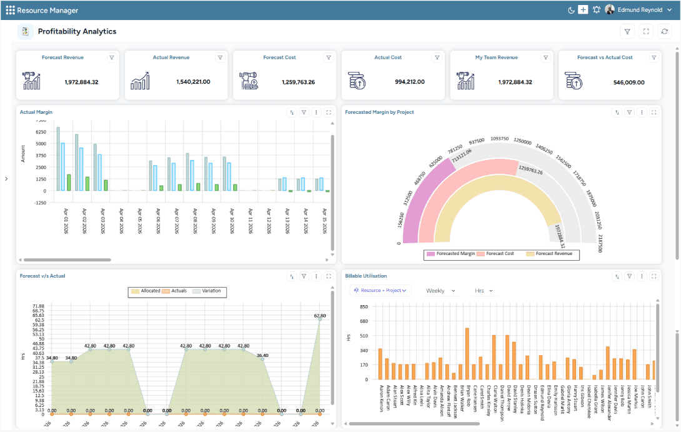Image resolution: width=681 pixels, height=432 pixels.
Task: Click the Apr 01 2026 tallest margin bar
Action: [x=58, y=159]
